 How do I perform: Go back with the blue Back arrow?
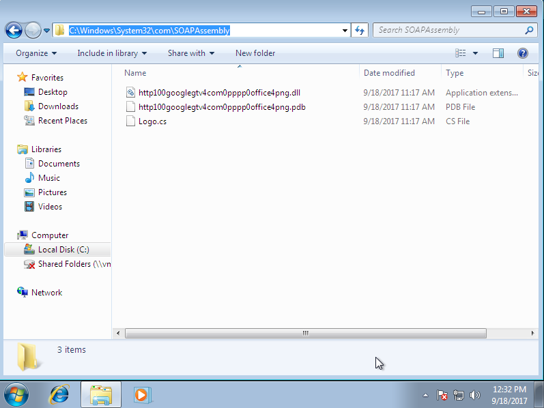[14, 31]
